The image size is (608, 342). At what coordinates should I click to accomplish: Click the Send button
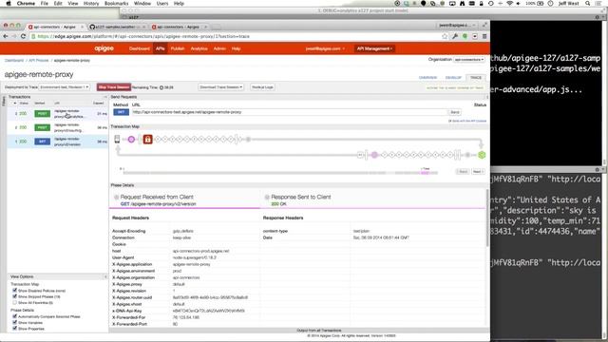click(455, 112)
